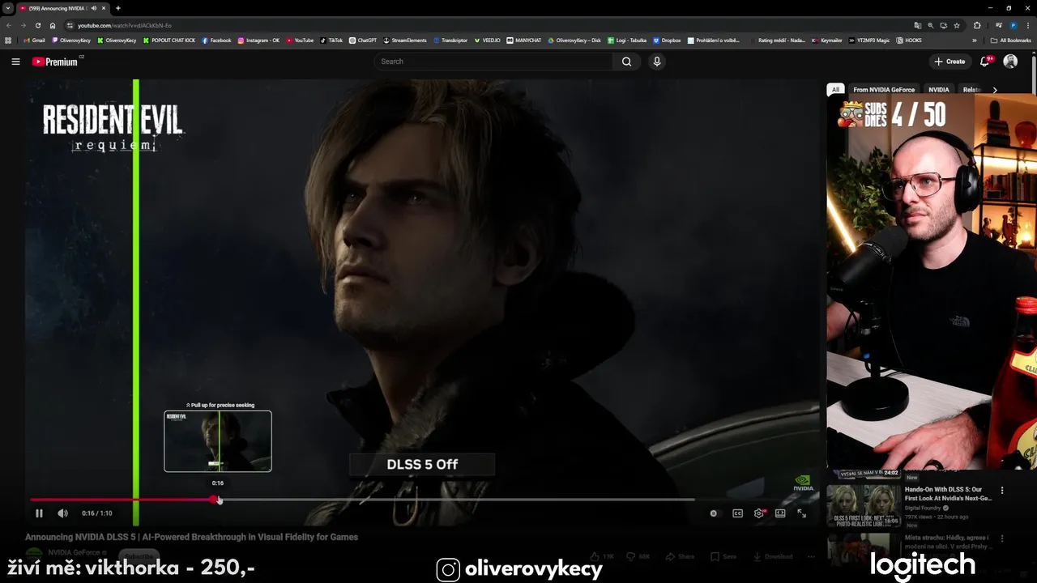Open Facebook bookmark
Screen dimensions: 1037x583
click(216, 40)
